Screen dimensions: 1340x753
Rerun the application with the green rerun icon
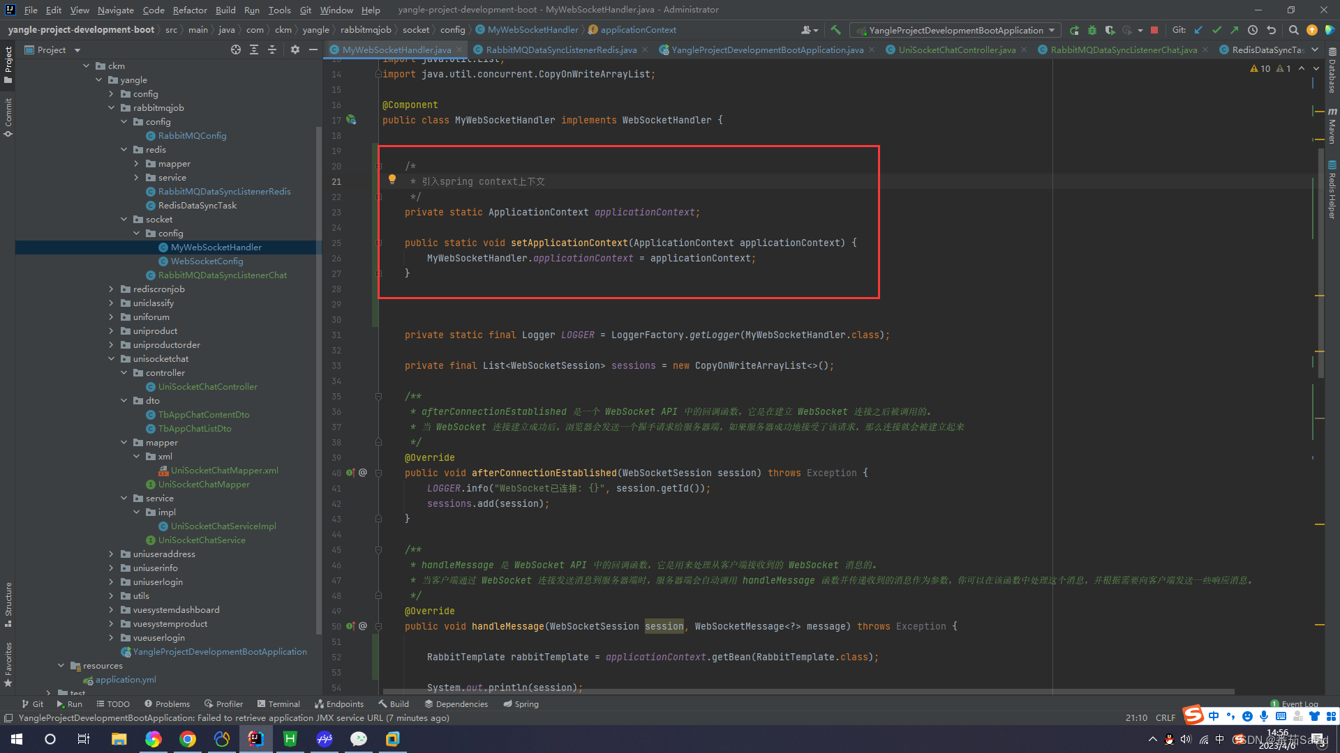point(1074,30)
